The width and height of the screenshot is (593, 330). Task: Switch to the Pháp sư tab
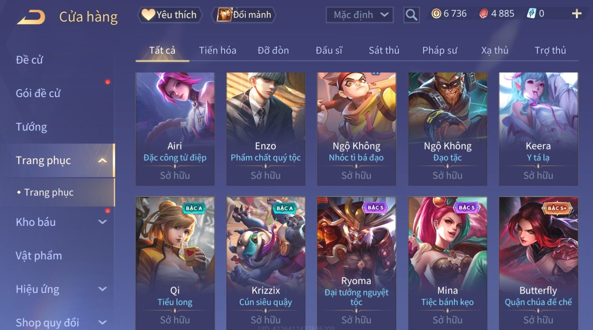click(440, 50)
